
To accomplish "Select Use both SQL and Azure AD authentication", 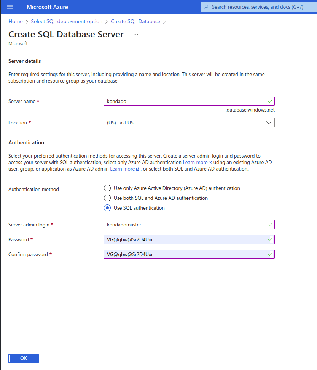I will coord(108,198).
